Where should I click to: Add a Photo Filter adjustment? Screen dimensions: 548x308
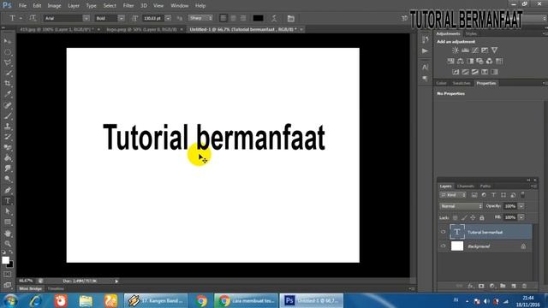[479, 61]
